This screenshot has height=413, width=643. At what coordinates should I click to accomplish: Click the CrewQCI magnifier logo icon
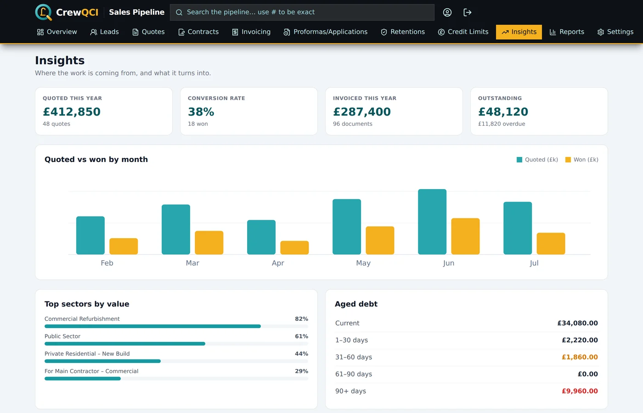pyautogui.click(x=44, y=12)
